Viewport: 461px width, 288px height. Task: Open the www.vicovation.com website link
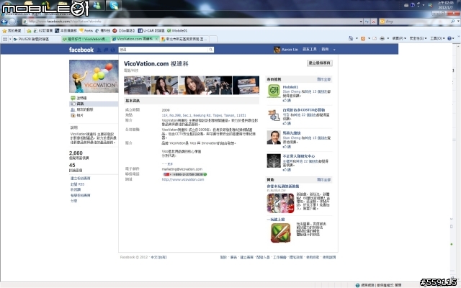182,179
